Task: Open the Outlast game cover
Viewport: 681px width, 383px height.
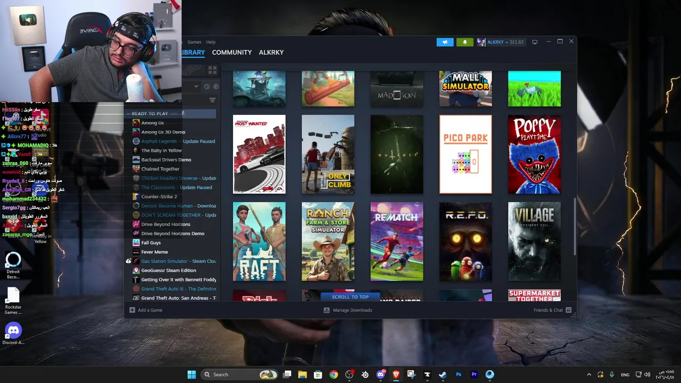Action: (397, 154)
